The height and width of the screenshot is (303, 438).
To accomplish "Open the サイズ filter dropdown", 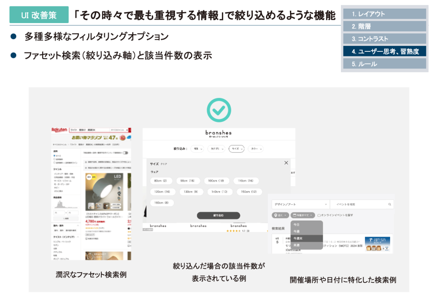I will [236, 149].
